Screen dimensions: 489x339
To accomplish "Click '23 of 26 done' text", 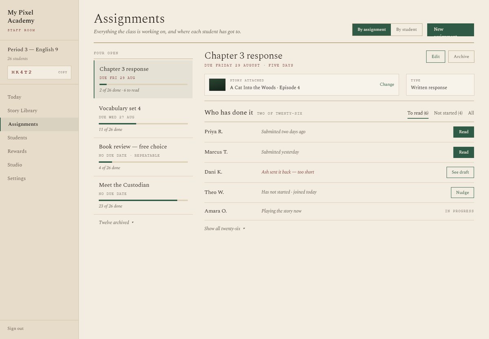I will coord(110,206).
